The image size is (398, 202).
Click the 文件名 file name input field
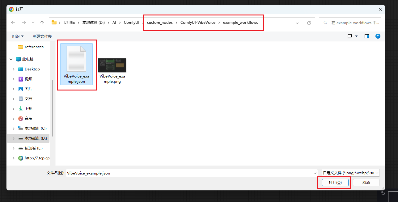click(x=189, y=173)
